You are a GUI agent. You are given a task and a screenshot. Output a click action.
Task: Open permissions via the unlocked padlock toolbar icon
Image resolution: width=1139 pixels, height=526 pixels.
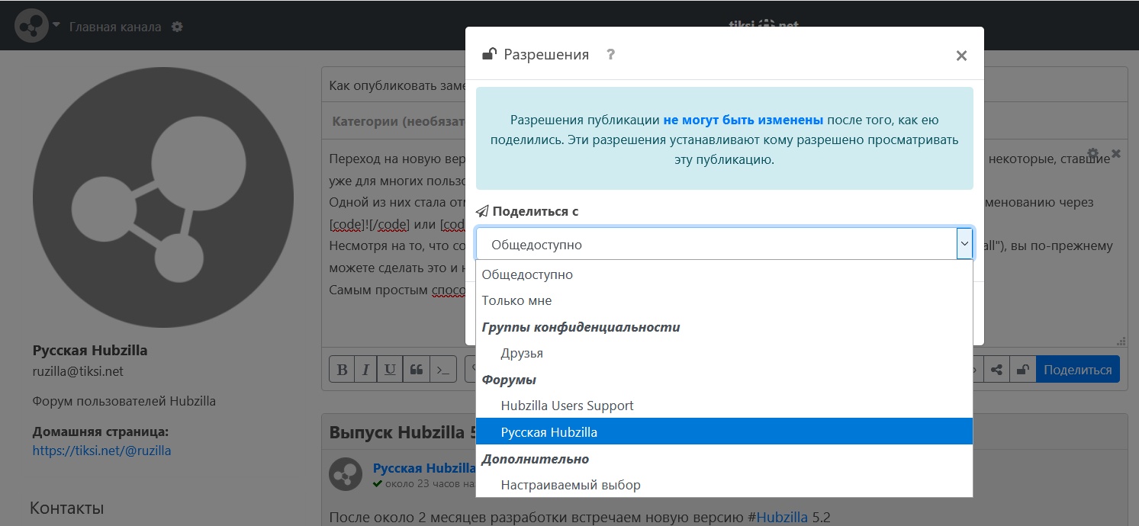point(1022,370)
